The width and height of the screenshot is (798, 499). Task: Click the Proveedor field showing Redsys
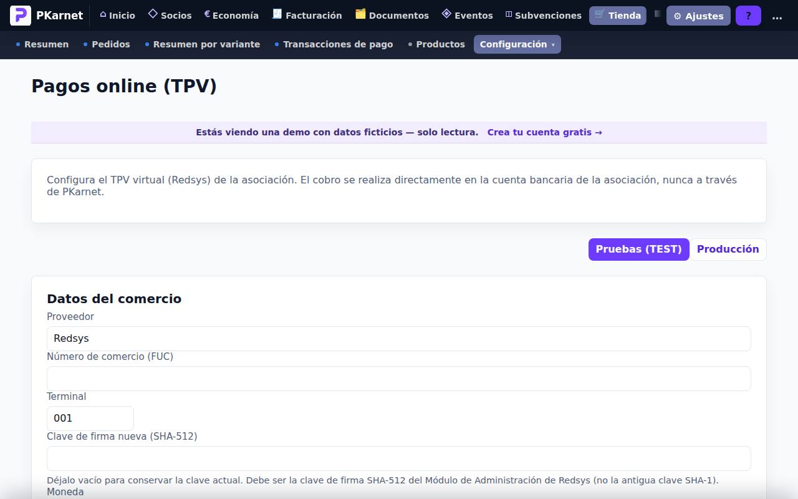click(x=399, y=339)
